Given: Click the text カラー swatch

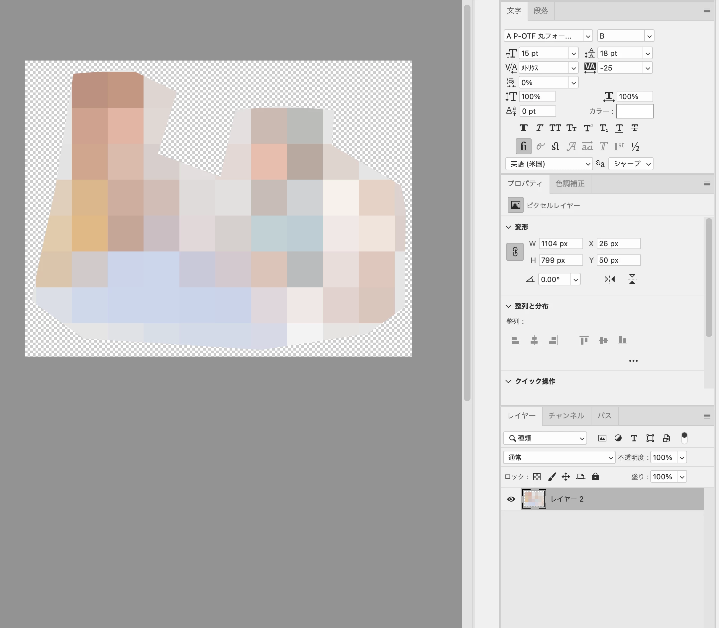Looking at the screenshot, I should [x=634, y=111].
